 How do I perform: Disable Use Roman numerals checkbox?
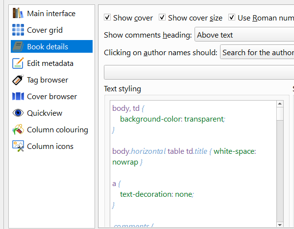[x=232, y=18]
